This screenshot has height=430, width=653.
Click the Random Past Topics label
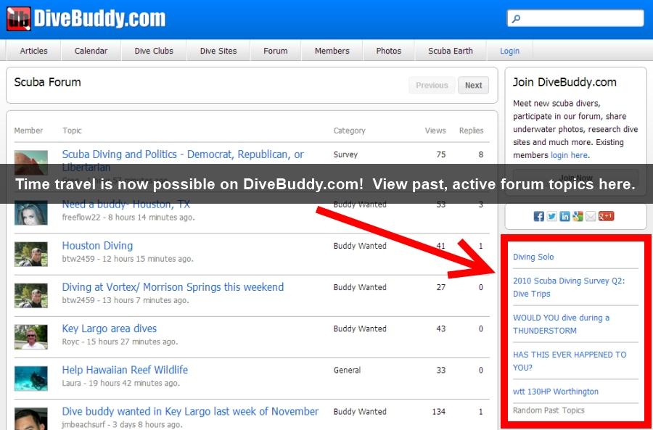(549, 410)
